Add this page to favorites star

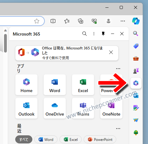[x=37, y=21]
